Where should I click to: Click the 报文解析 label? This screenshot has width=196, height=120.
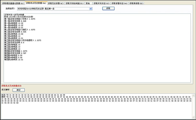click(x=6, y=90)
